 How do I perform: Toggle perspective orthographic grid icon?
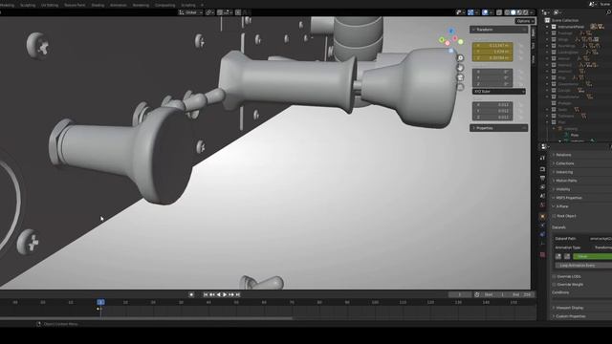coord(461,87)
